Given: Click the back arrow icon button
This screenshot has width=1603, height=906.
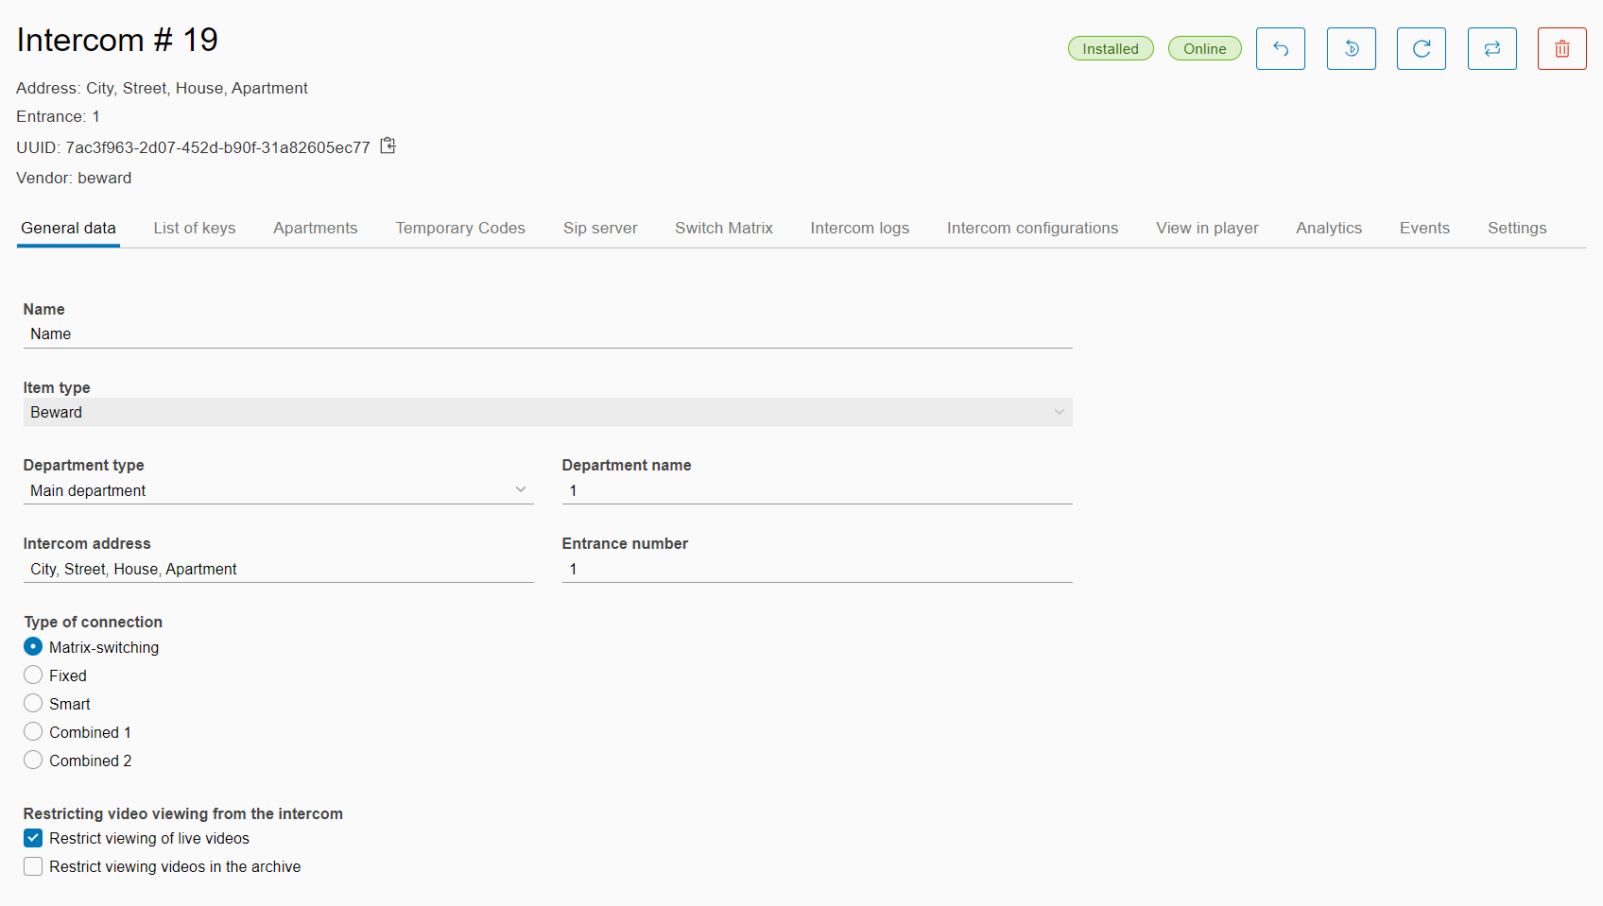Looking at the screenshot, I should tap(1280, 49).
